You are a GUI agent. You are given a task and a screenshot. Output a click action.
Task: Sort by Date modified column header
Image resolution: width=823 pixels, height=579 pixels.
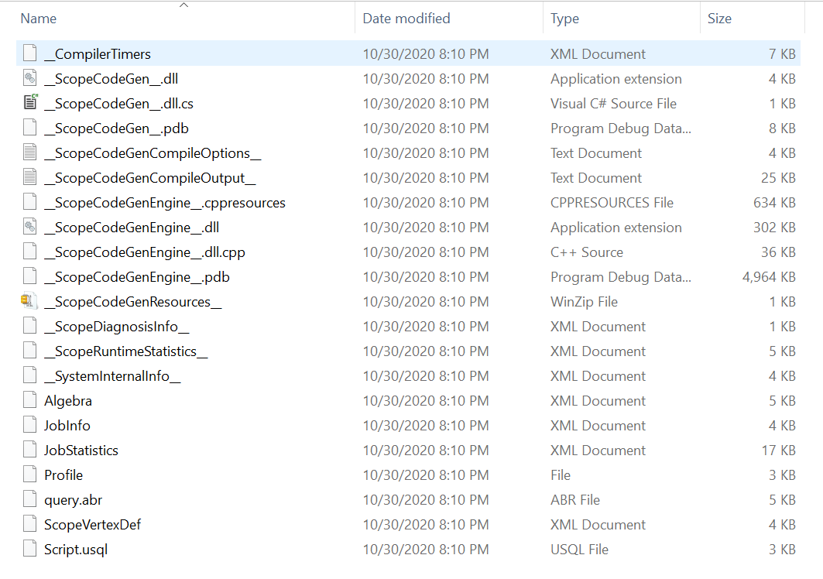[406, 19]
